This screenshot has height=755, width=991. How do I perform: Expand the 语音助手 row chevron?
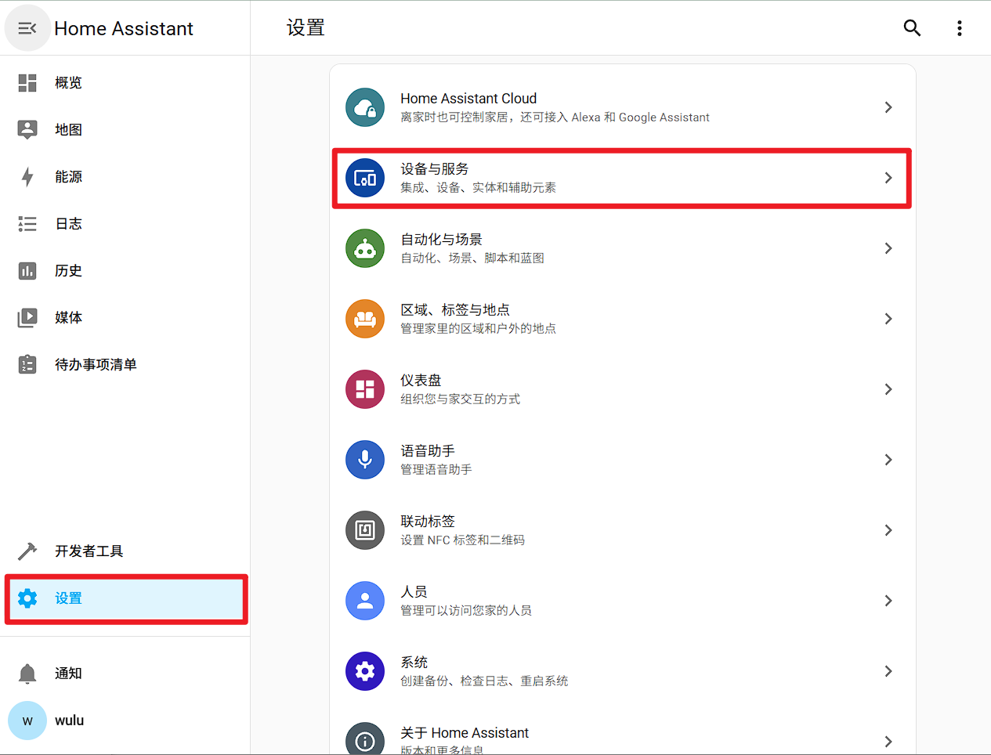[x=888, y=460]
